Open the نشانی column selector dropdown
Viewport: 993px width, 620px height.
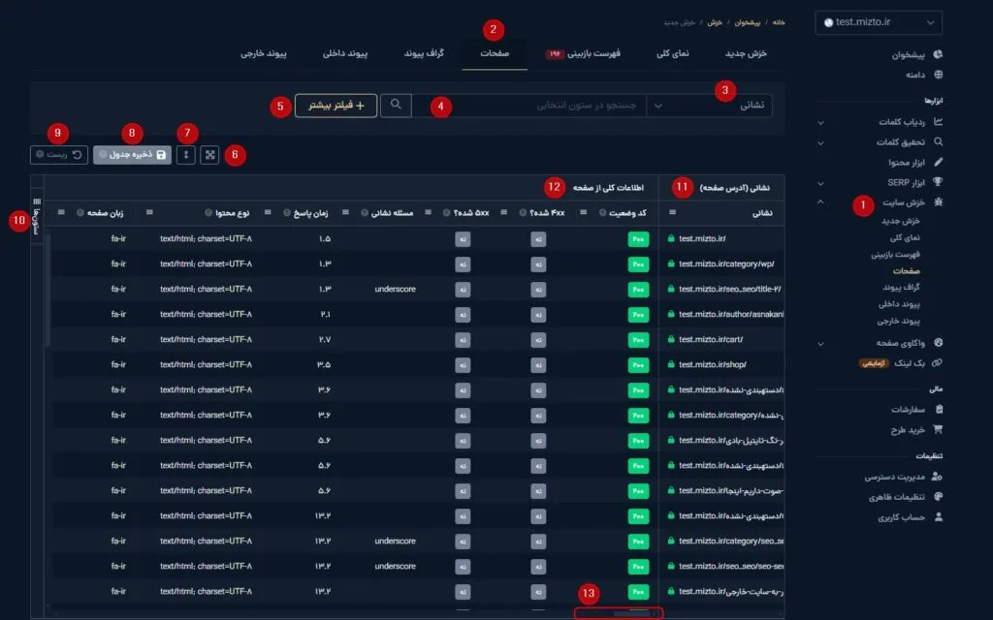709,105
